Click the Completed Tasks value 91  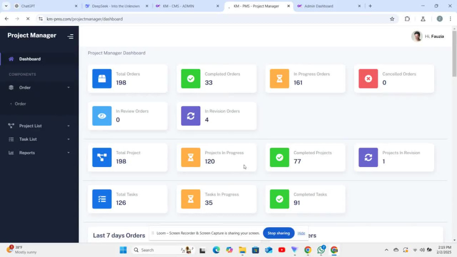coord(297,203)
